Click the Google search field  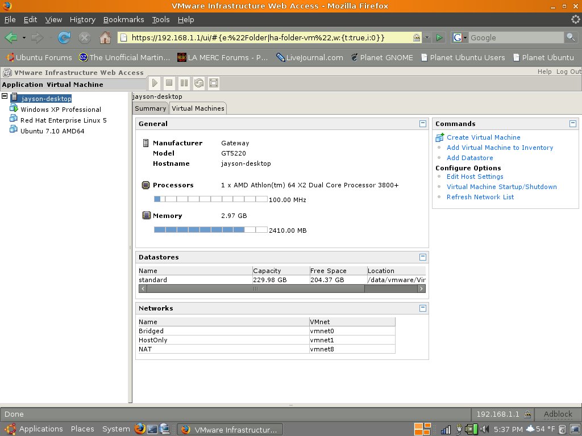516,37
